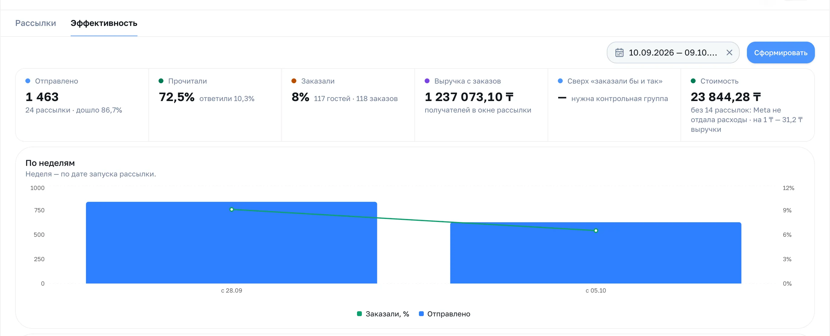830x336 pixels.
Task: Click subtitle 'Неделя — по дате запуска рассылки.'
Action: (91, 174)
